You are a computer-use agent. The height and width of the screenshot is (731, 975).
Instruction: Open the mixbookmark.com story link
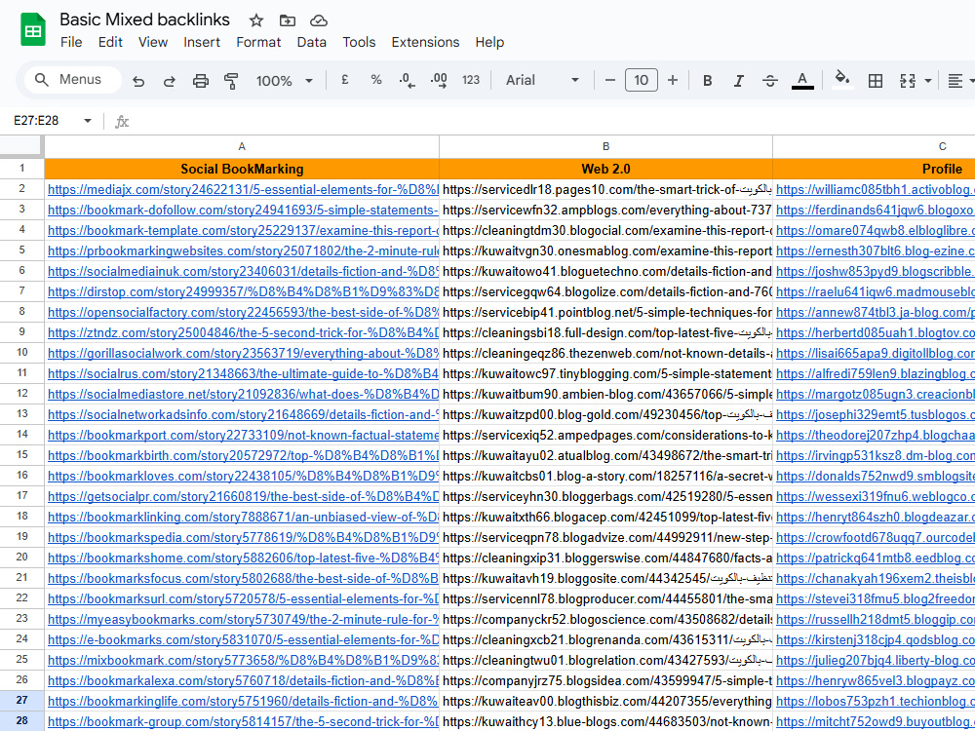click(243, 660)
